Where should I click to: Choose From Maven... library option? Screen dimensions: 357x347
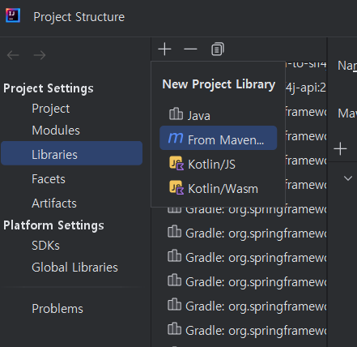point(219,138)
